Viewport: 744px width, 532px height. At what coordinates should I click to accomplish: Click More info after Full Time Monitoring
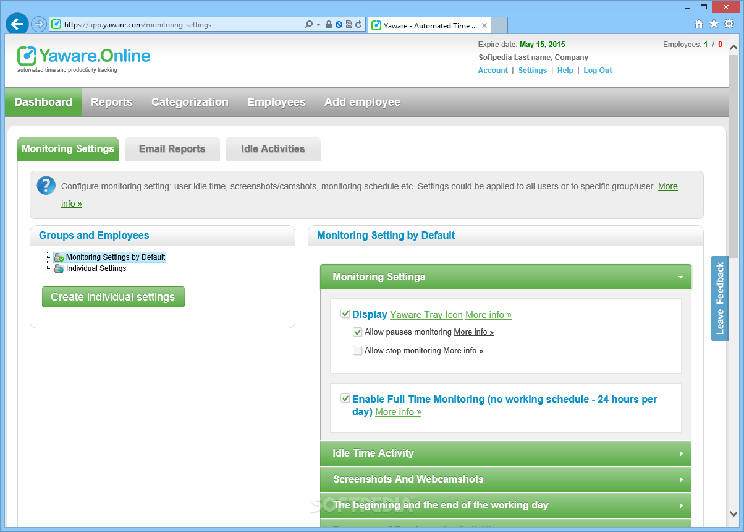(398, 412)
